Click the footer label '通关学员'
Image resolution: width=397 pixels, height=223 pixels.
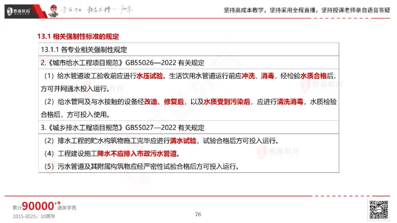pos(66,208)
